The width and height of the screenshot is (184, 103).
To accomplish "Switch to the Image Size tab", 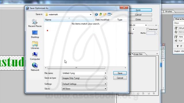I will tap(138, 54).
